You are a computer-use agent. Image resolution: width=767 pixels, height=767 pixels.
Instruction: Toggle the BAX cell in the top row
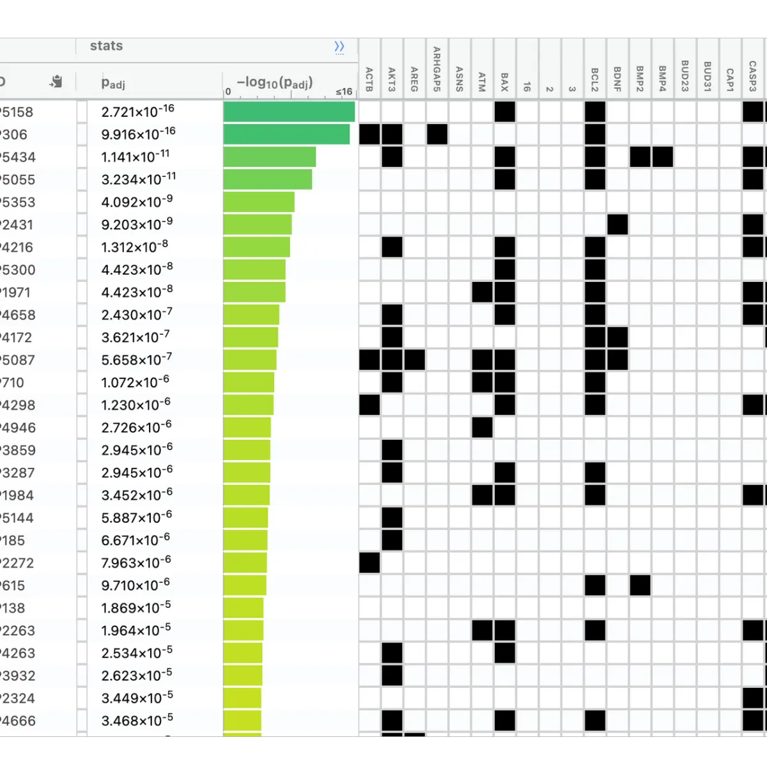(504, 111)
